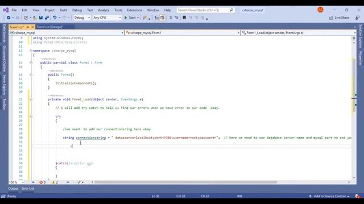This screenshot has width=364, height=204.
Task: Click the Save All toolbar icon
Action: tap(47, 18)
